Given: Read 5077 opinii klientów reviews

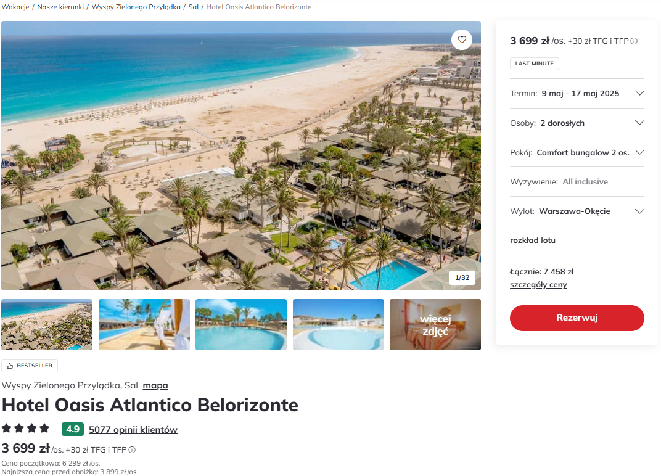Looking at the screenshot, I should [133, 430].
